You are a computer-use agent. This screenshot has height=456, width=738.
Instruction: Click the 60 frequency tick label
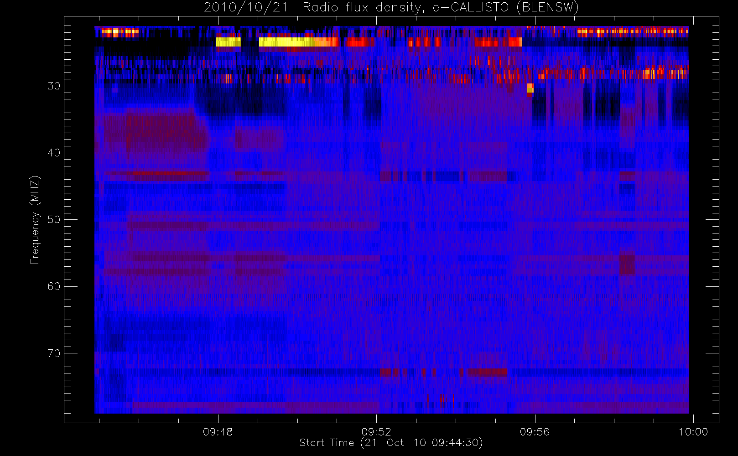click(54, 286)
